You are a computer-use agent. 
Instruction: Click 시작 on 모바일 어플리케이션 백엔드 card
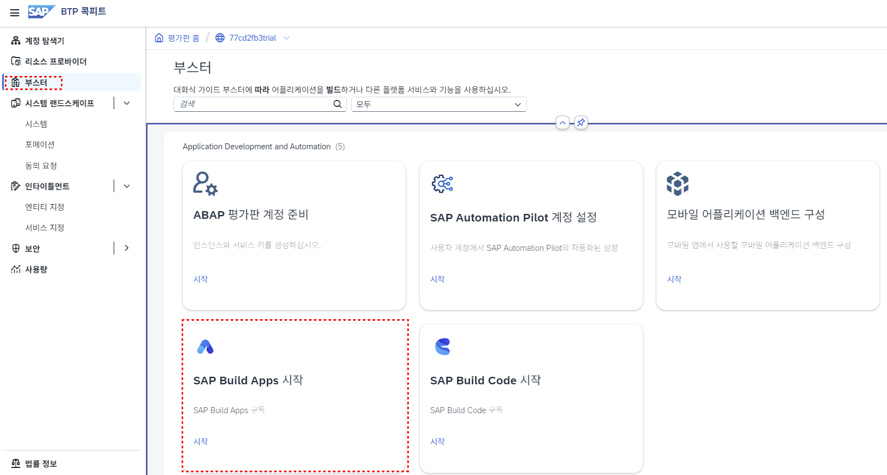coord(674,279)
